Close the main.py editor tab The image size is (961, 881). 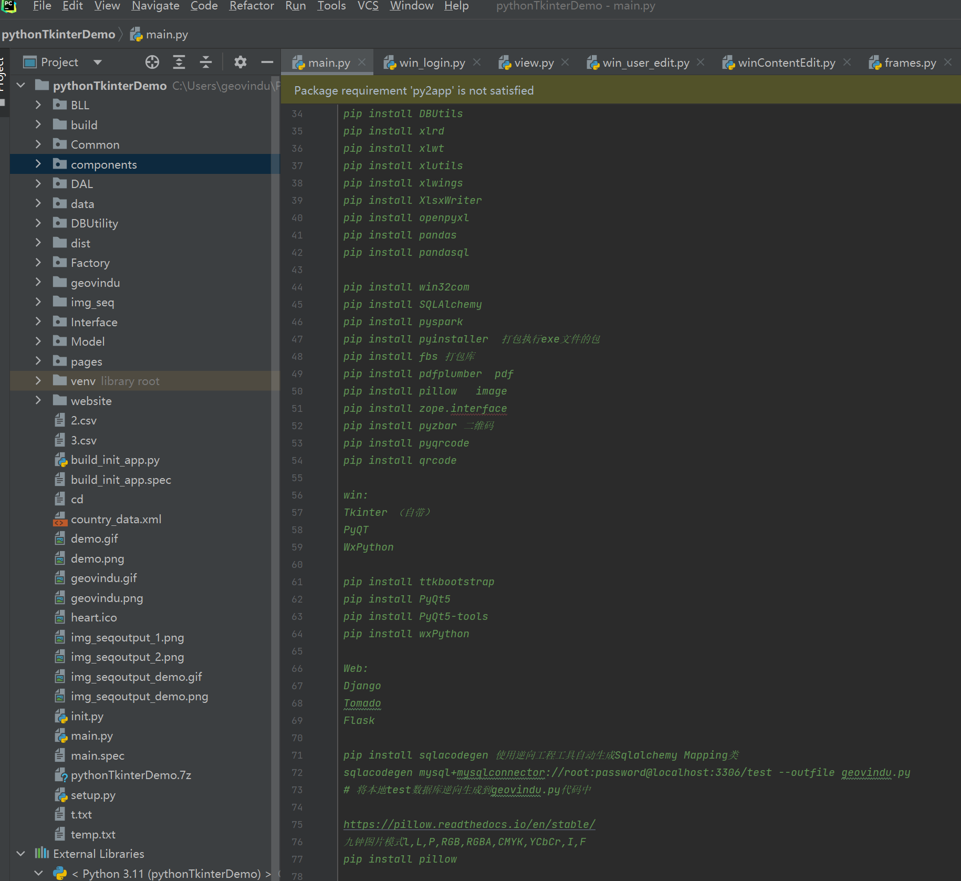[x=362, y=63]
